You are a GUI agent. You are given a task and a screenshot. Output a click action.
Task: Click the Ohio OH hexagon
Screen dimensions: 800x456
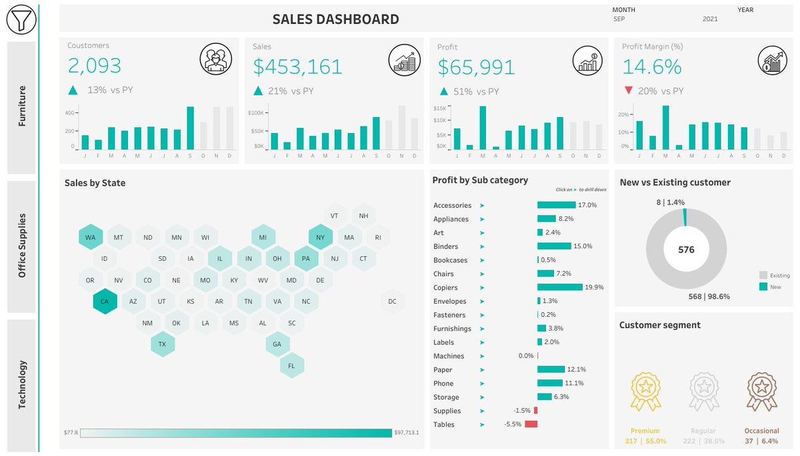[277, 258]
